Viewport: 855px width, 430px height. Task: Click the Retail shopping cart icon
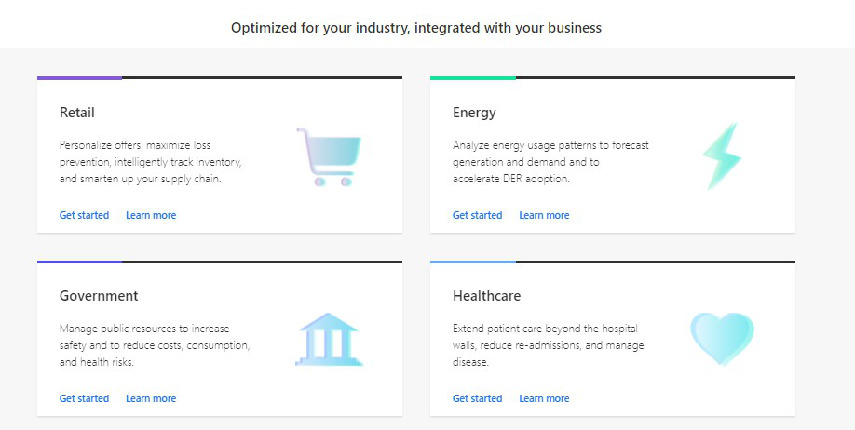click(329, 156)
